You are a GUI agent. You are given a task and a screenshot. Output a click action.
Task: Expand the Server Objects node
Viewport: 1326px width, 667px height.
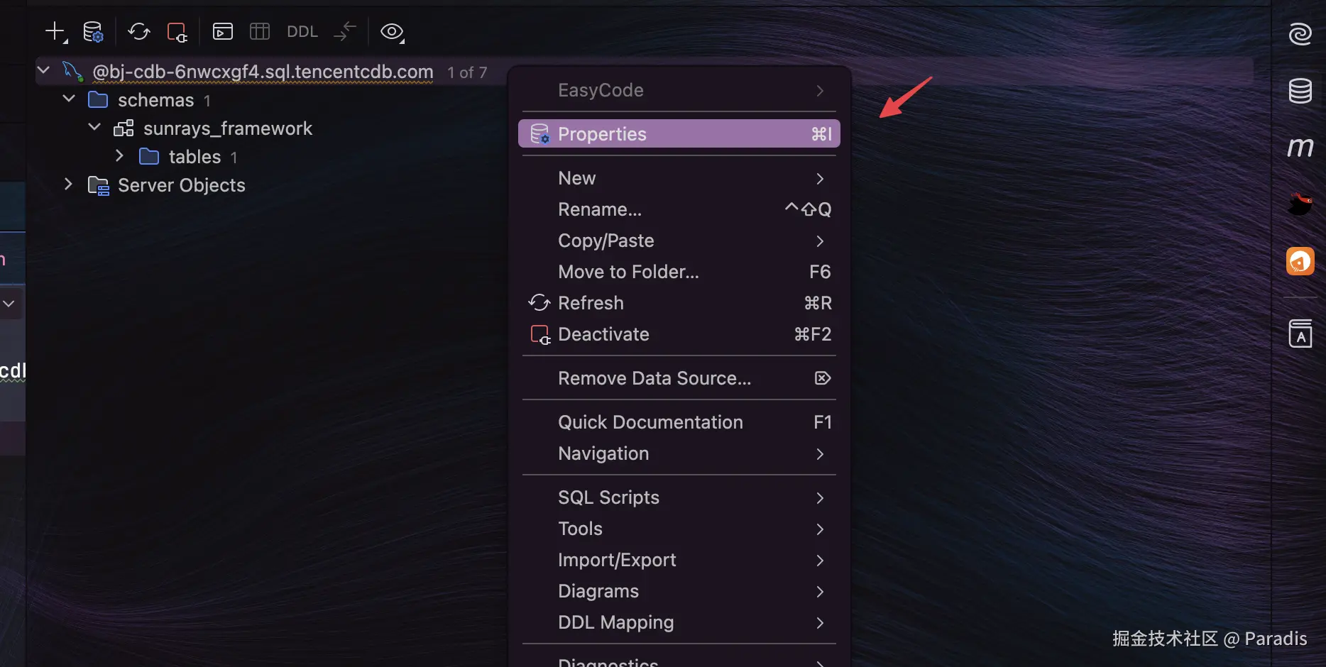tap(68, 184)
